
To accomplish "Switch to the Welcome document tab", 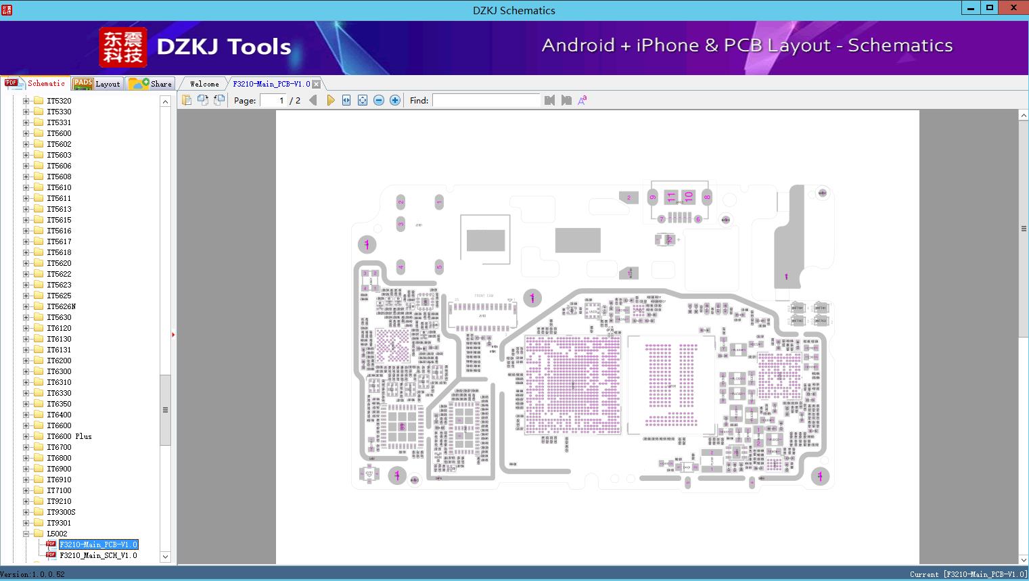I will (204, 84).
